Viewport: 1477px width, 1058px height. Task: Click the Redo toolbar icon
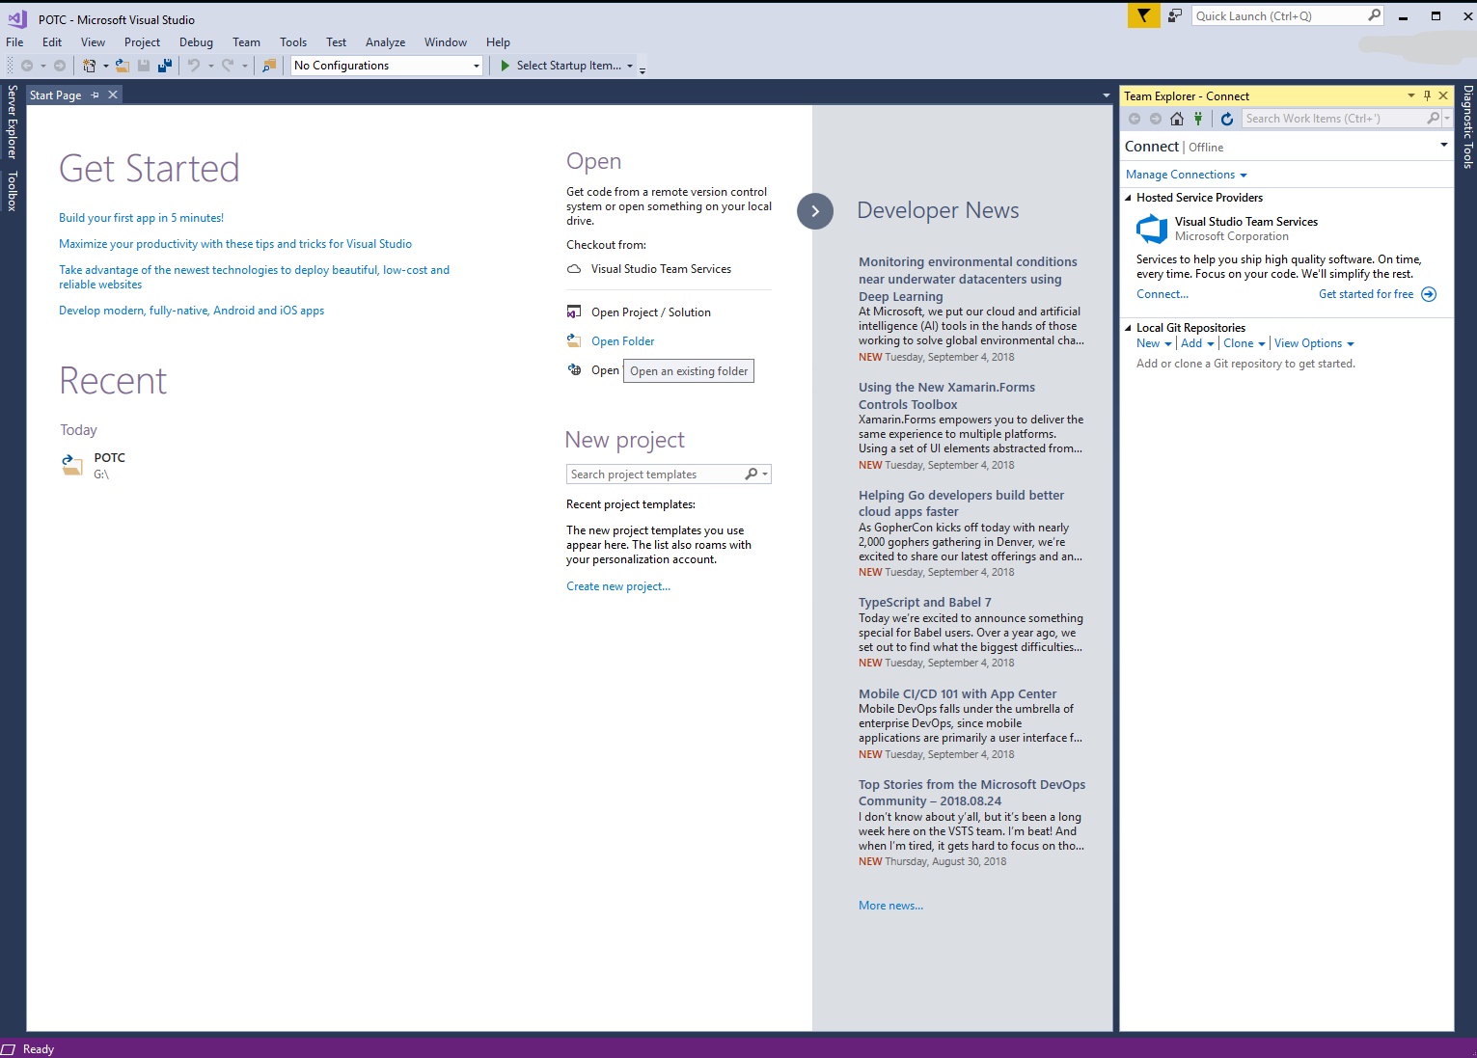click(228, 66)
